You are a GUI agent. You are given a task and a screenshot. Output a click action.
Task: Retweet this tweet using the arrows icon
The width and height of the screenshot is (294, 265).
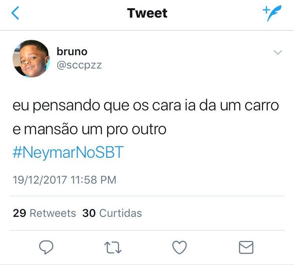click(x=113, y=247)
